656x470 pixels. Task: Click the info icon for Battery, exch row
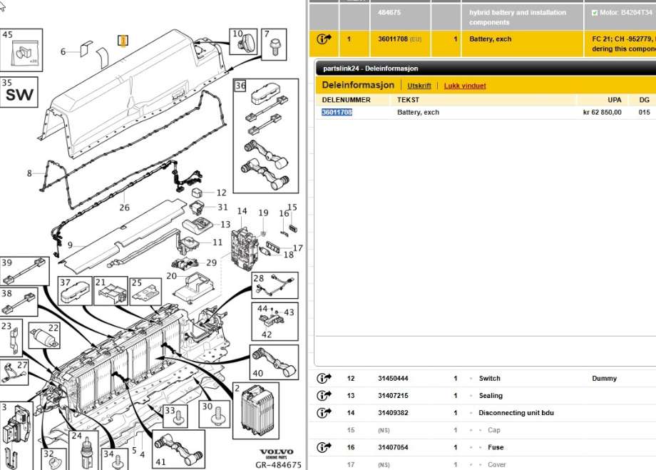coord(324,39)
